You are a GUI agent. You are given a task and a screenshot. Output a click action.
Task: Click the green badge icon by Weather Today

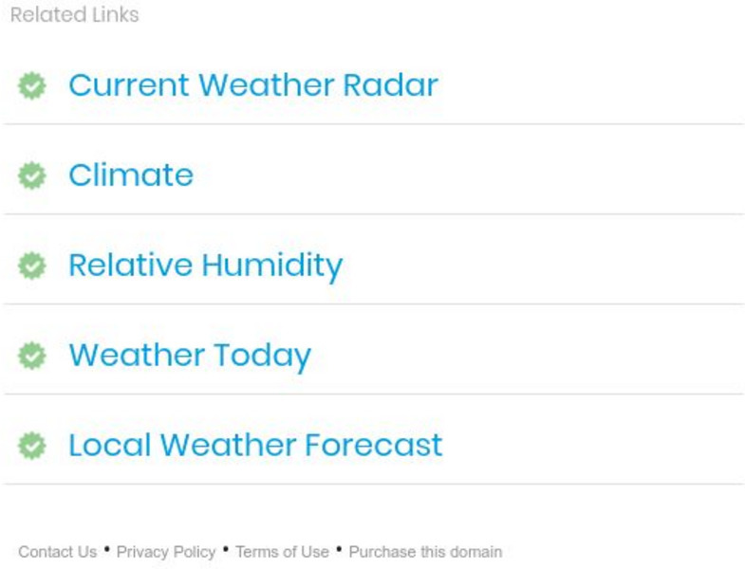[x=32, y=356]
